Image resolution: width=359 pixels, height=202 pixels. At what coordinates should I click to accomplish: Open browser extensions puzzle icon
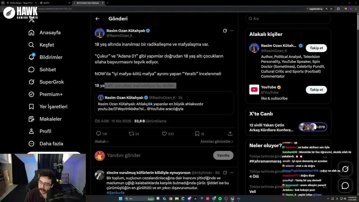point(338,9)
